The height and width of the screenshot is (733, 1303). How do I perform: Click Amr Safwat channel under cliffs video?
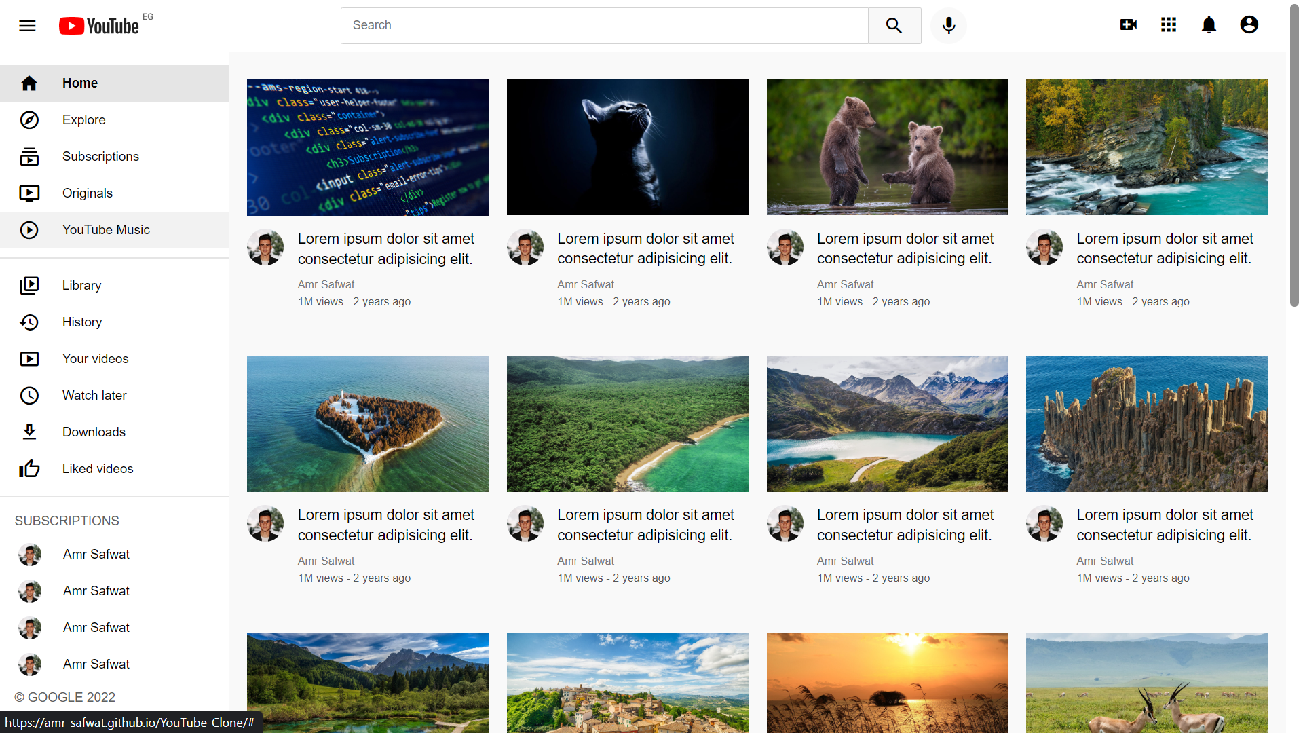coord(1105,561)
